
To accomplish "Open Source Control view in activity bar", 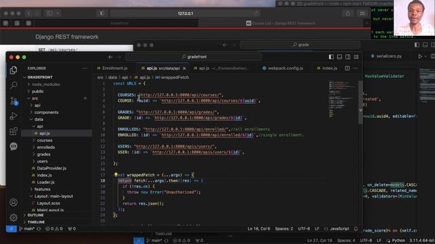I will 14,101.
